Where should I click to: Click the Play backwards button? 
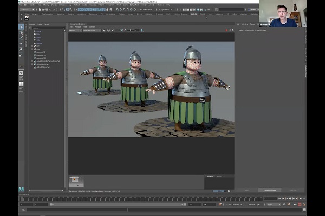[290, 198]
